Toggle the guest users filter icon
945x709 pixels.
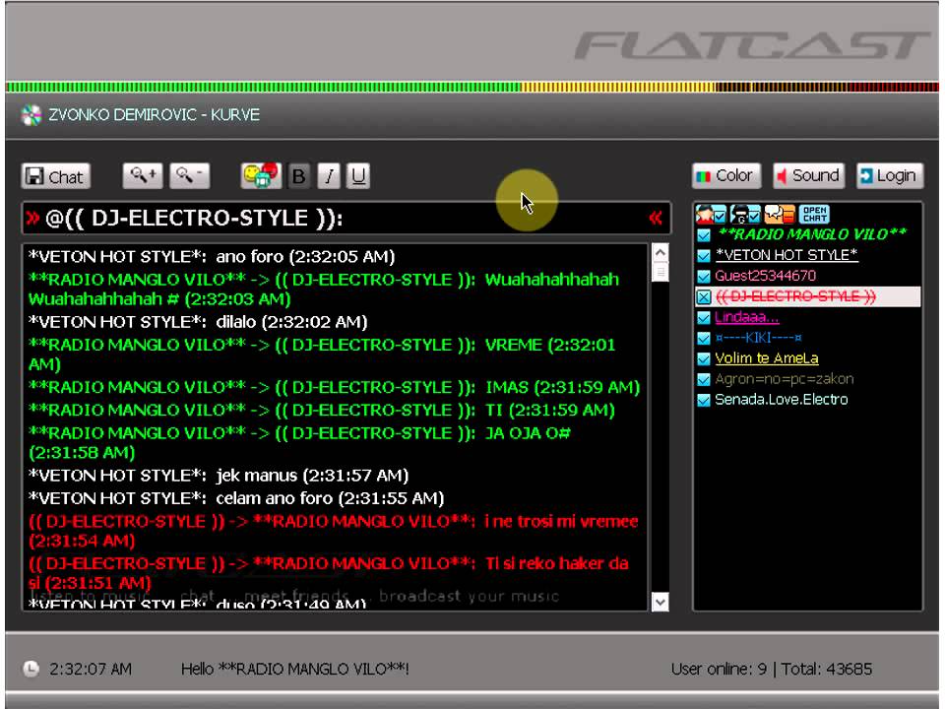point(745,214)
